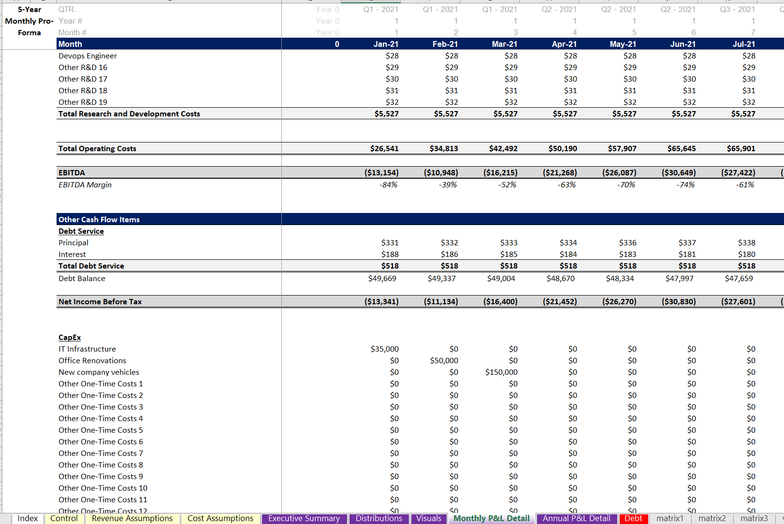Screen dimensions: 784x524
Task: Go to the Cost Assumptions tab
Action: coord(220,518)
